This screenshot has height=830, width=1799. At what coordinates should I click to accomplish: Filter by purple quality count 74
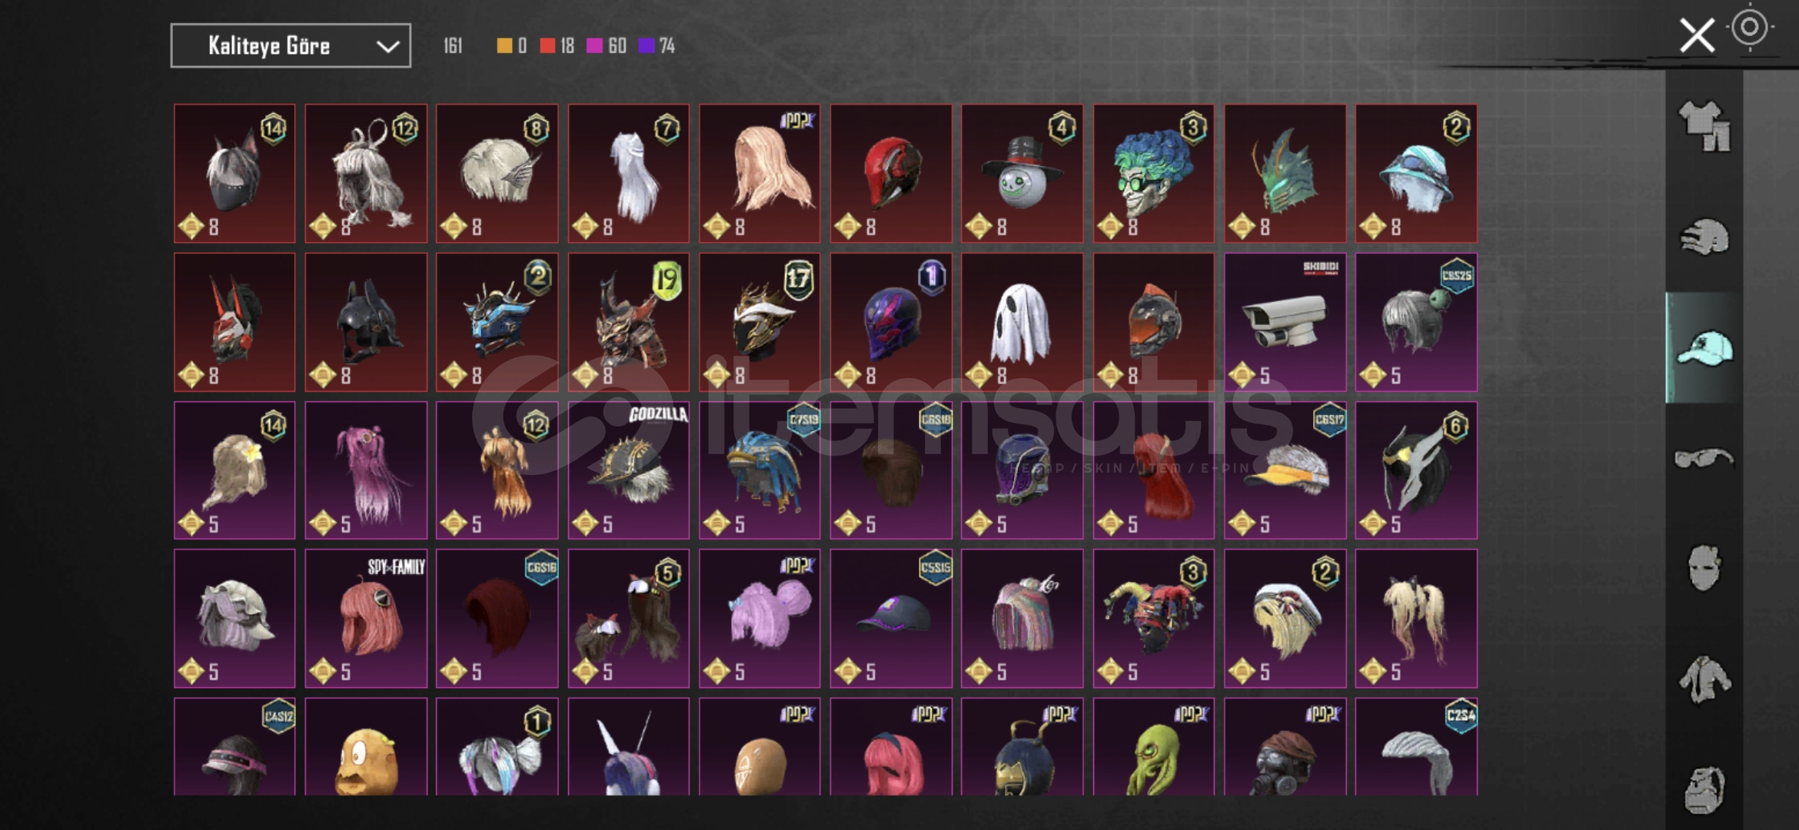(x=657, y=46)
